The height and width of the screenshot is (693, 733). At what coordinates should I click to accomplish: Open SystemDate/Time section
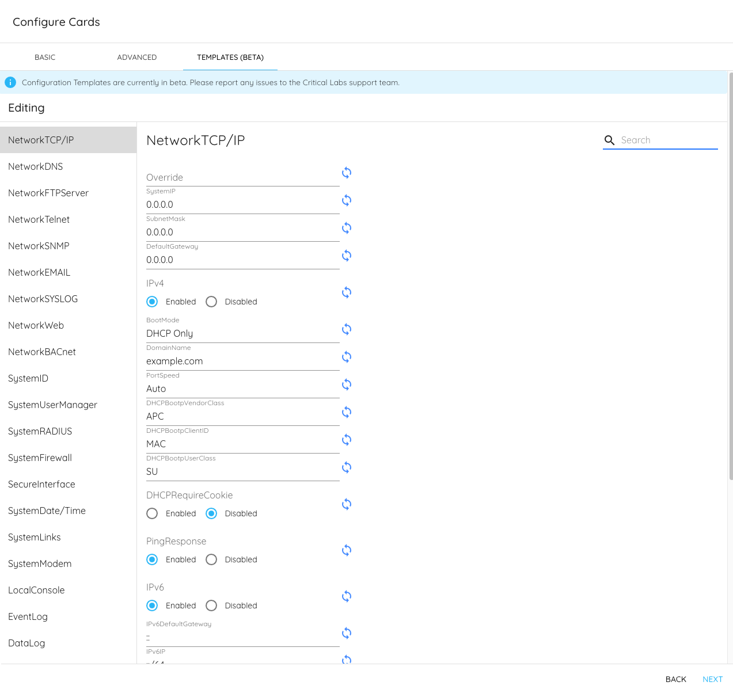pos(68,511)
